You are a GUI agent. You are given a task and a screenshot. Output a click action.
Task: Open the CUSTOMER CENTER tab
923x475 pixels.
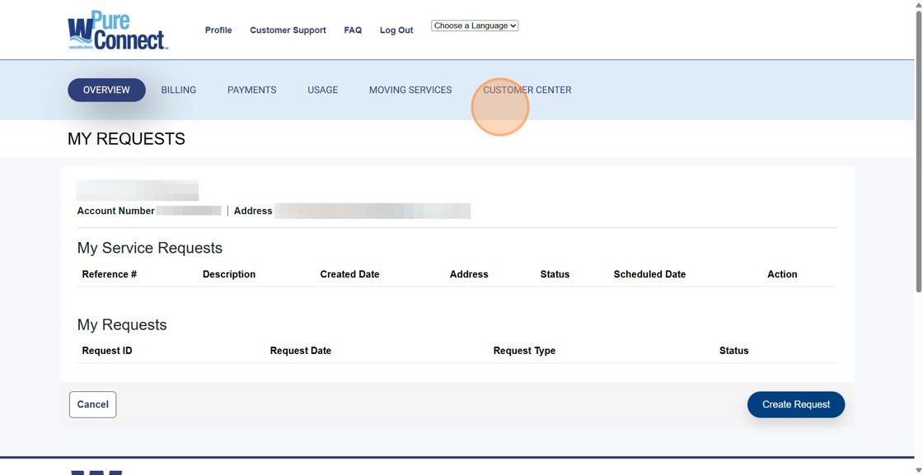[527, 90]
